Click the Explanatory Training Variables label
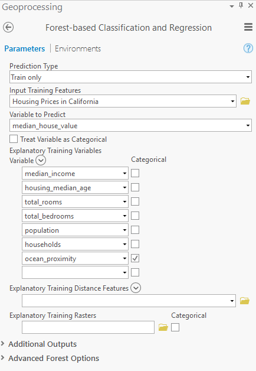This screenshot has width=256, height=371. pyautogui.click(x=55, y=151)
